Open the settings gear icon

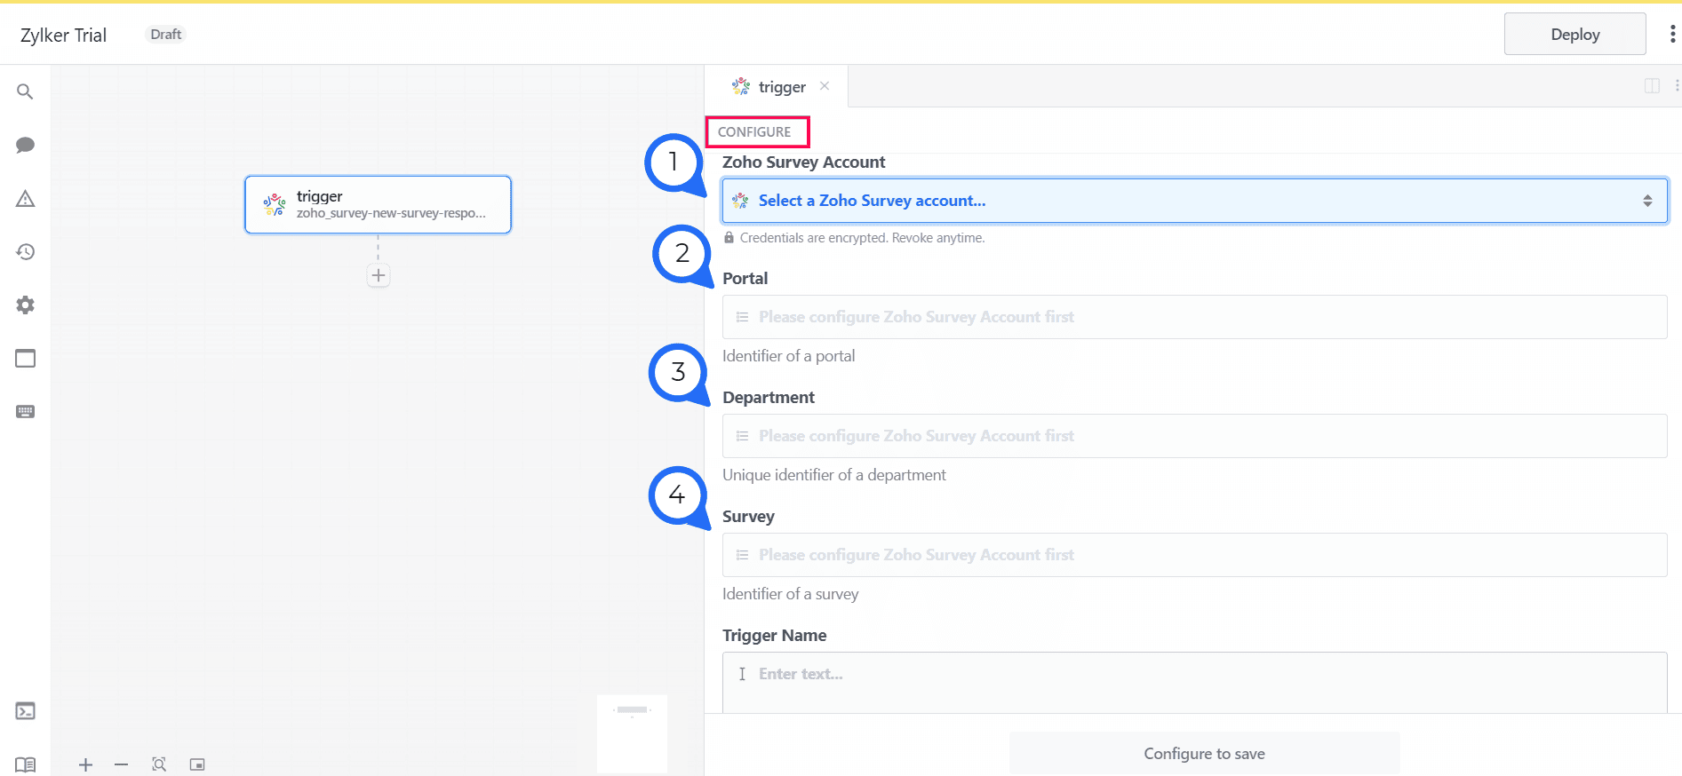tap(25, 305)
